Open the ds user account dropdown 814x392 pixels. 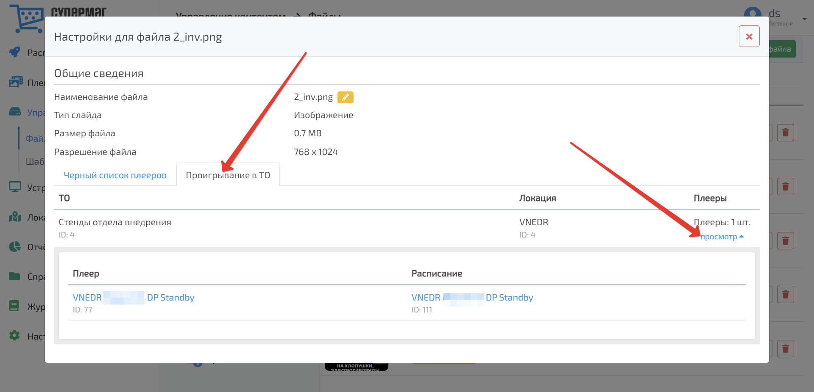coord(804,19)
